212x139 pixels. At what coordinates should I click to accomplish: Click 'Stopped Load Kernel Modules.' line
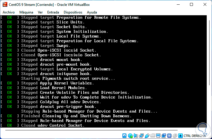click(54, 88)
